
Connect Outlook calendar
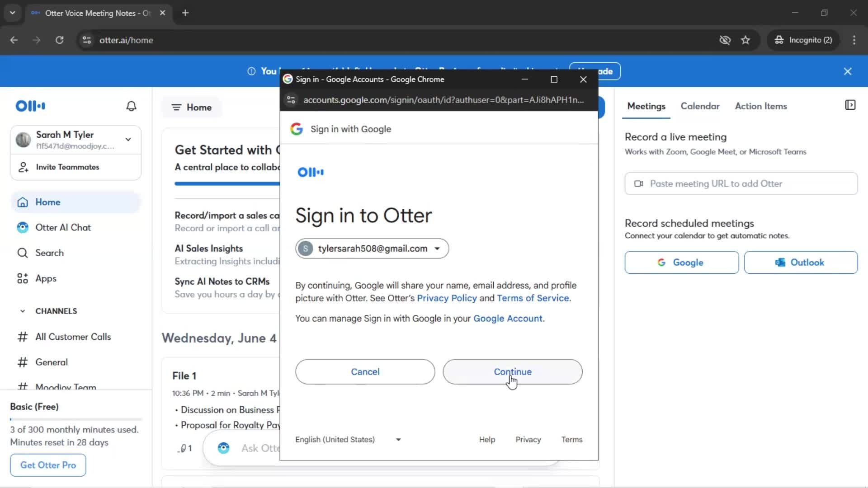coord(801,263)
